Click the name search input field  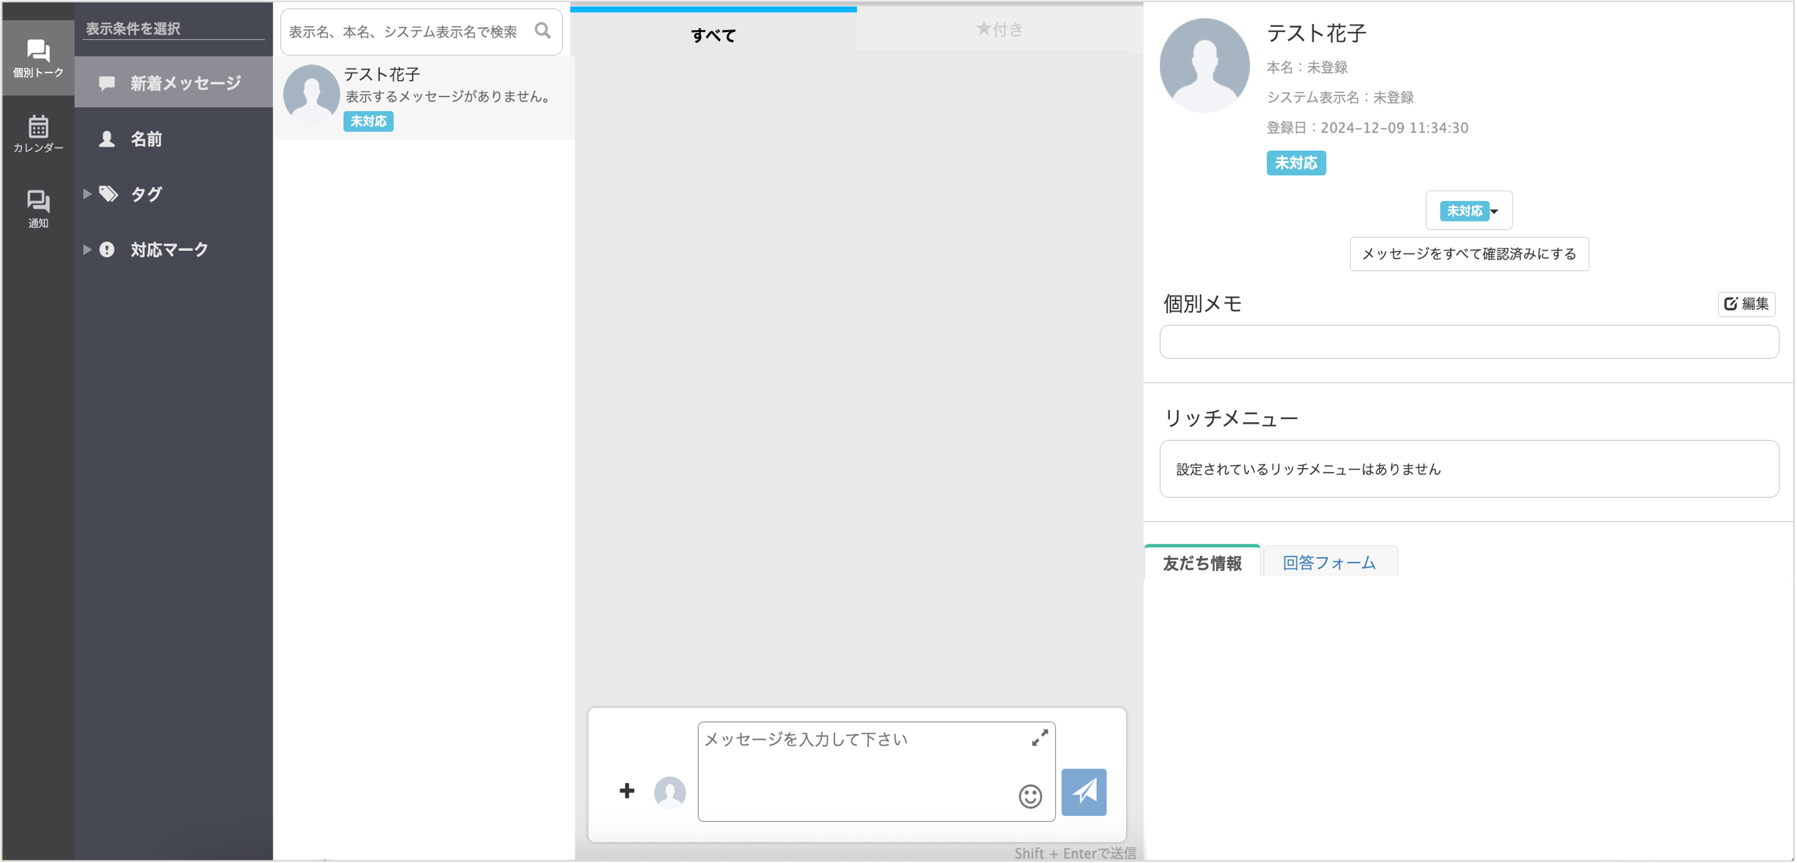tap(421, 31)
